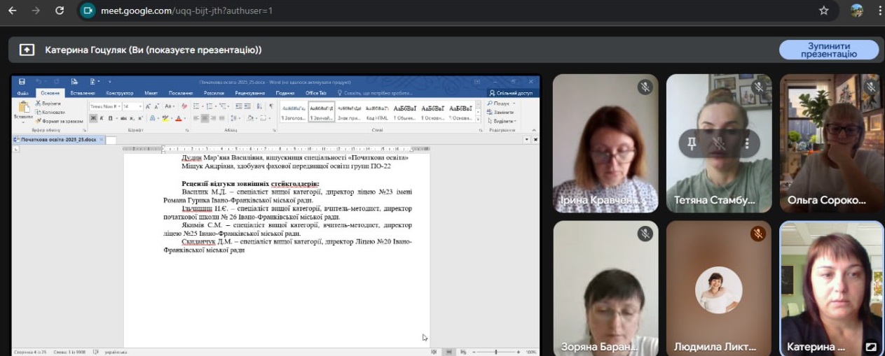Reload the Google Meet page
Screen dimensions: 885x356
point(60,10)
